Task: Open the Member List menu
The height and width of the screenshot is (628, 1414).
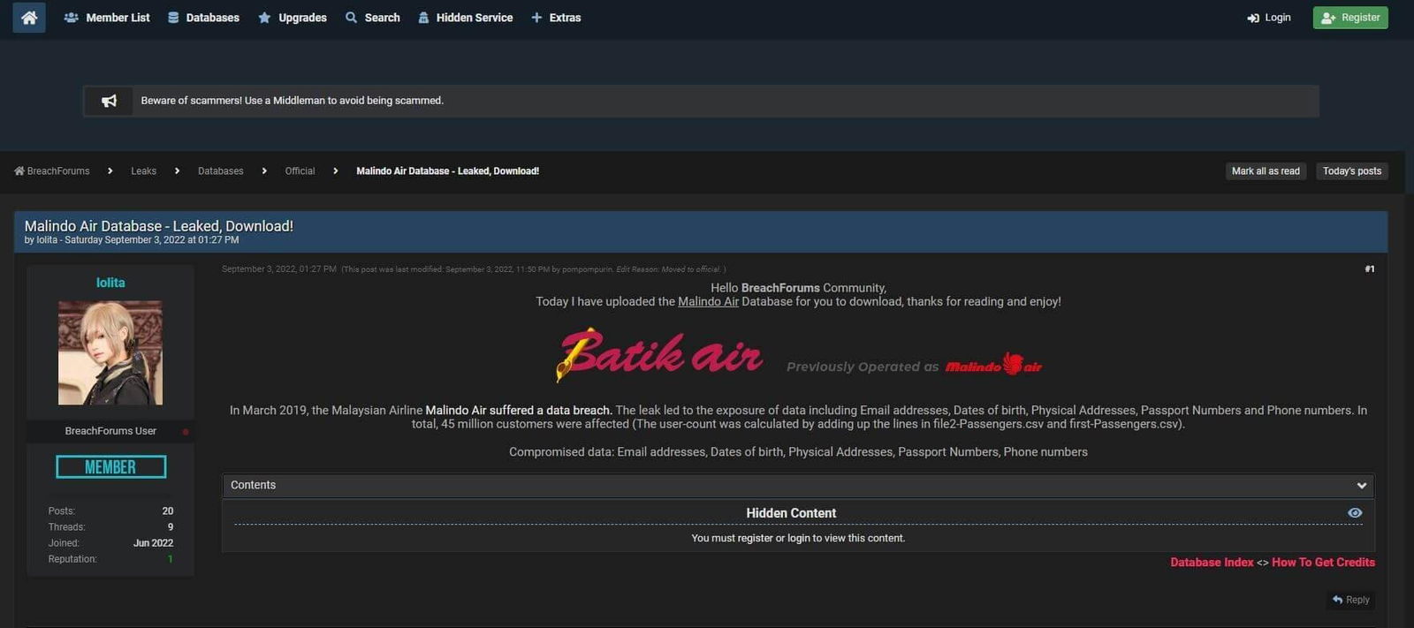Action: [x=108, y=18]
